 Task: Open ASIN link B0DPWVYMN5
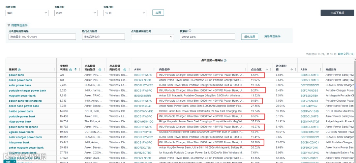point(144,111)
